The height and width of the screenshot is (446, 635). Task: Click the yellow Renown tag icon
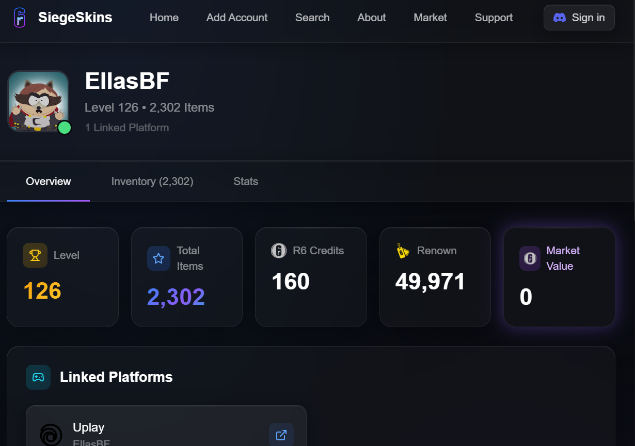(403, 251)
